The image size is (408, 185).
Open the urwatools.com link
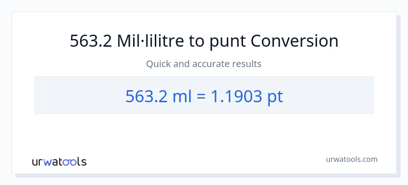(351, 160)
